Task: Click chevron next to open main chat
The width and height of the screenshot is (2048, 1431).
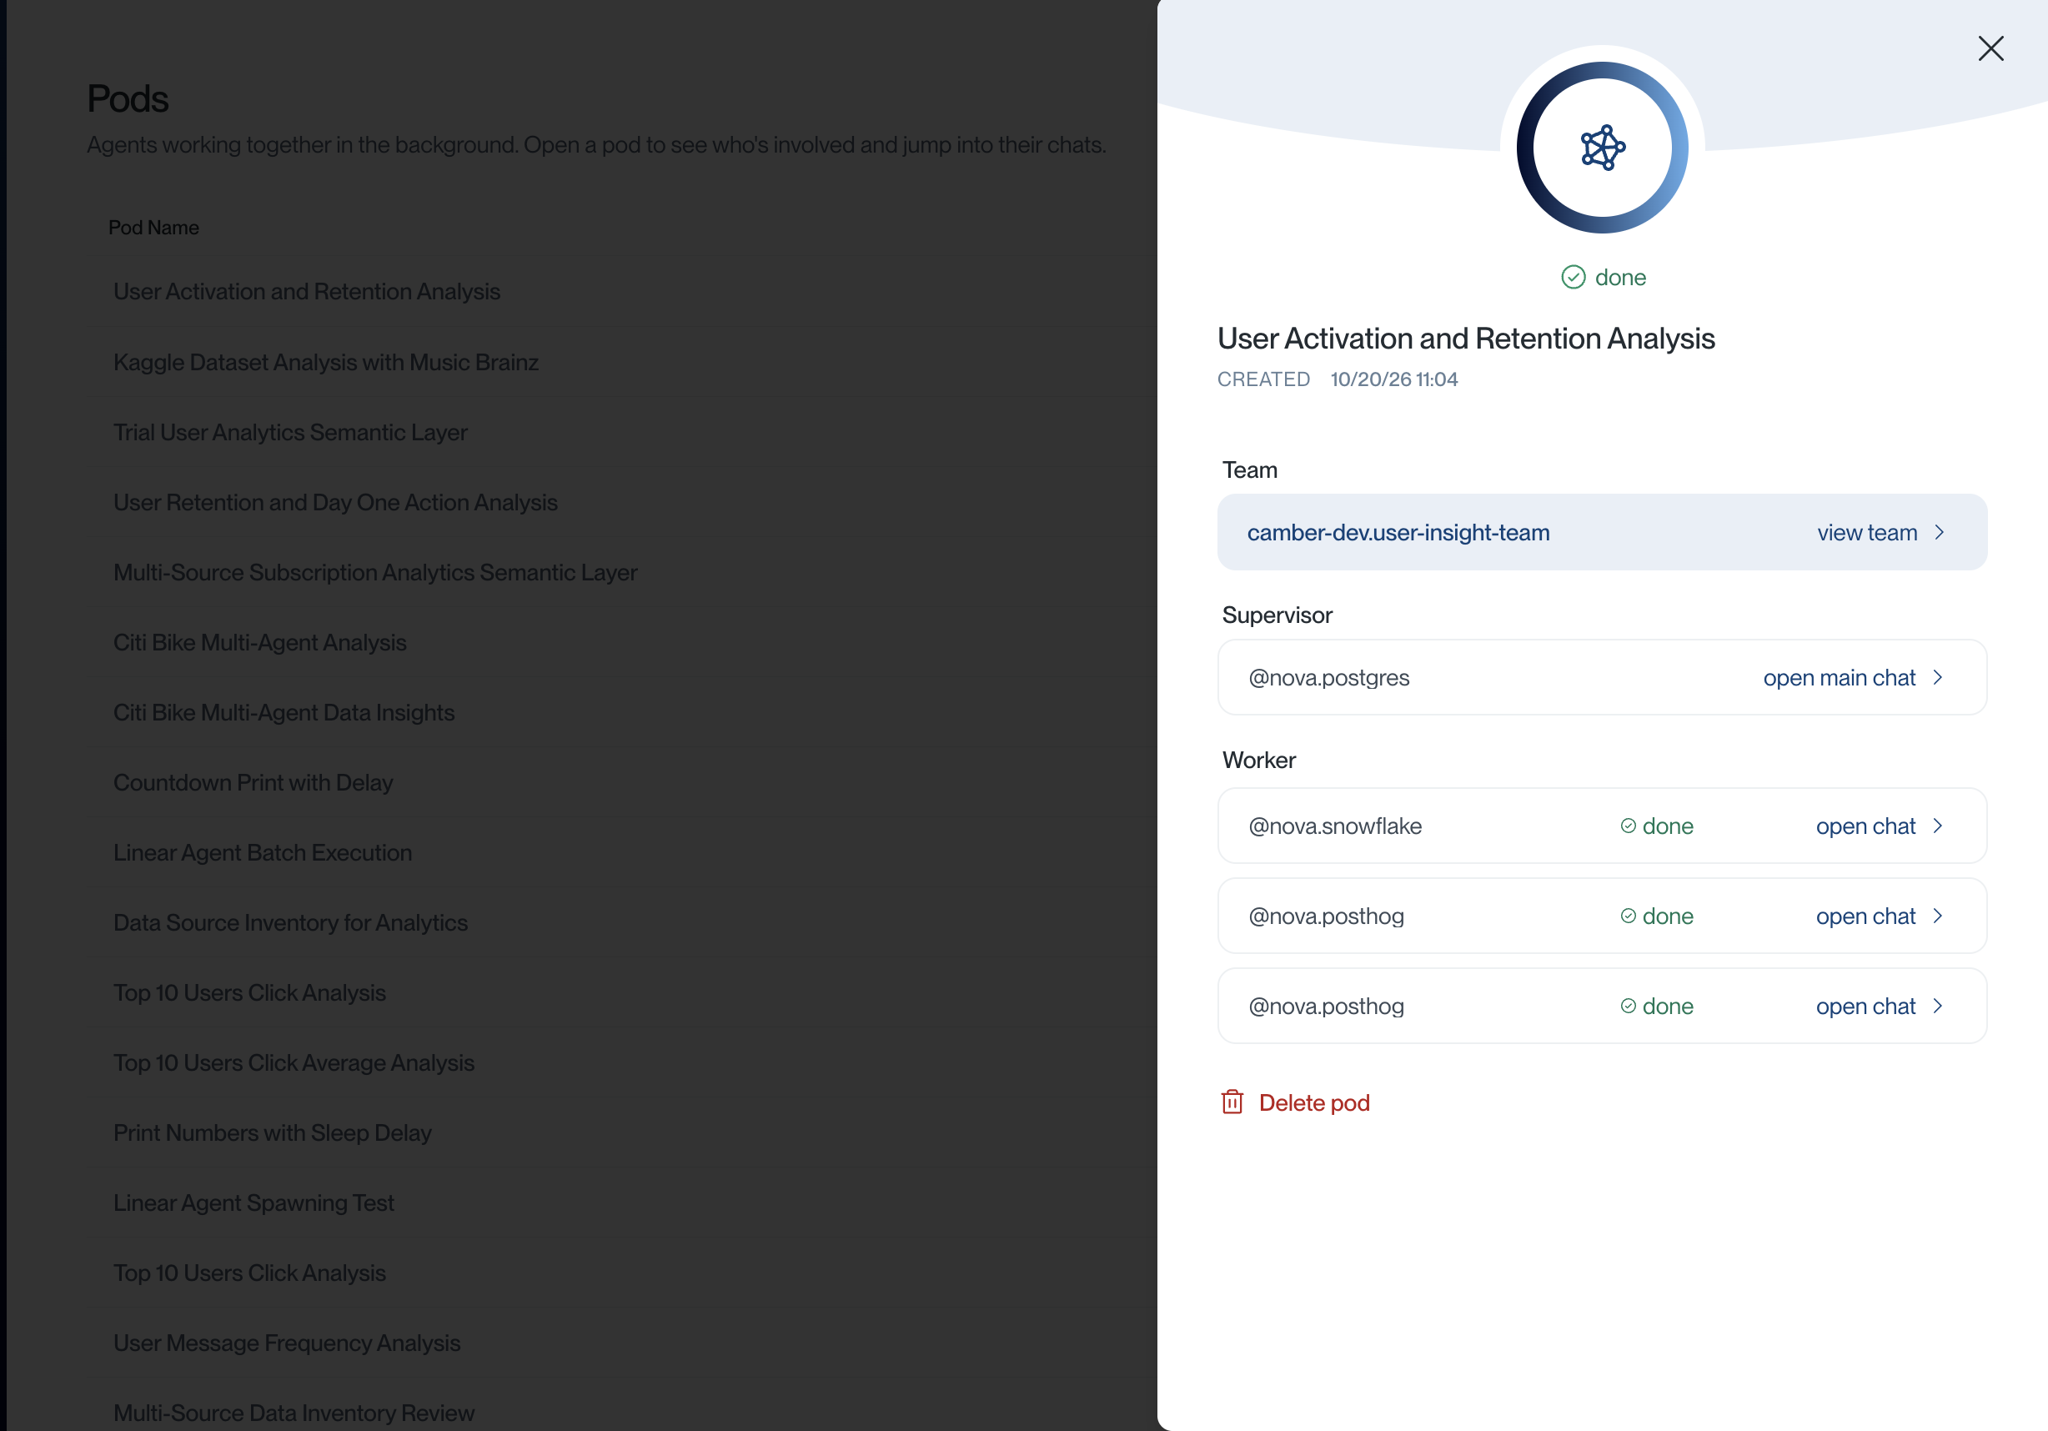Action: pyautogui.click(x=1938, y=677)
